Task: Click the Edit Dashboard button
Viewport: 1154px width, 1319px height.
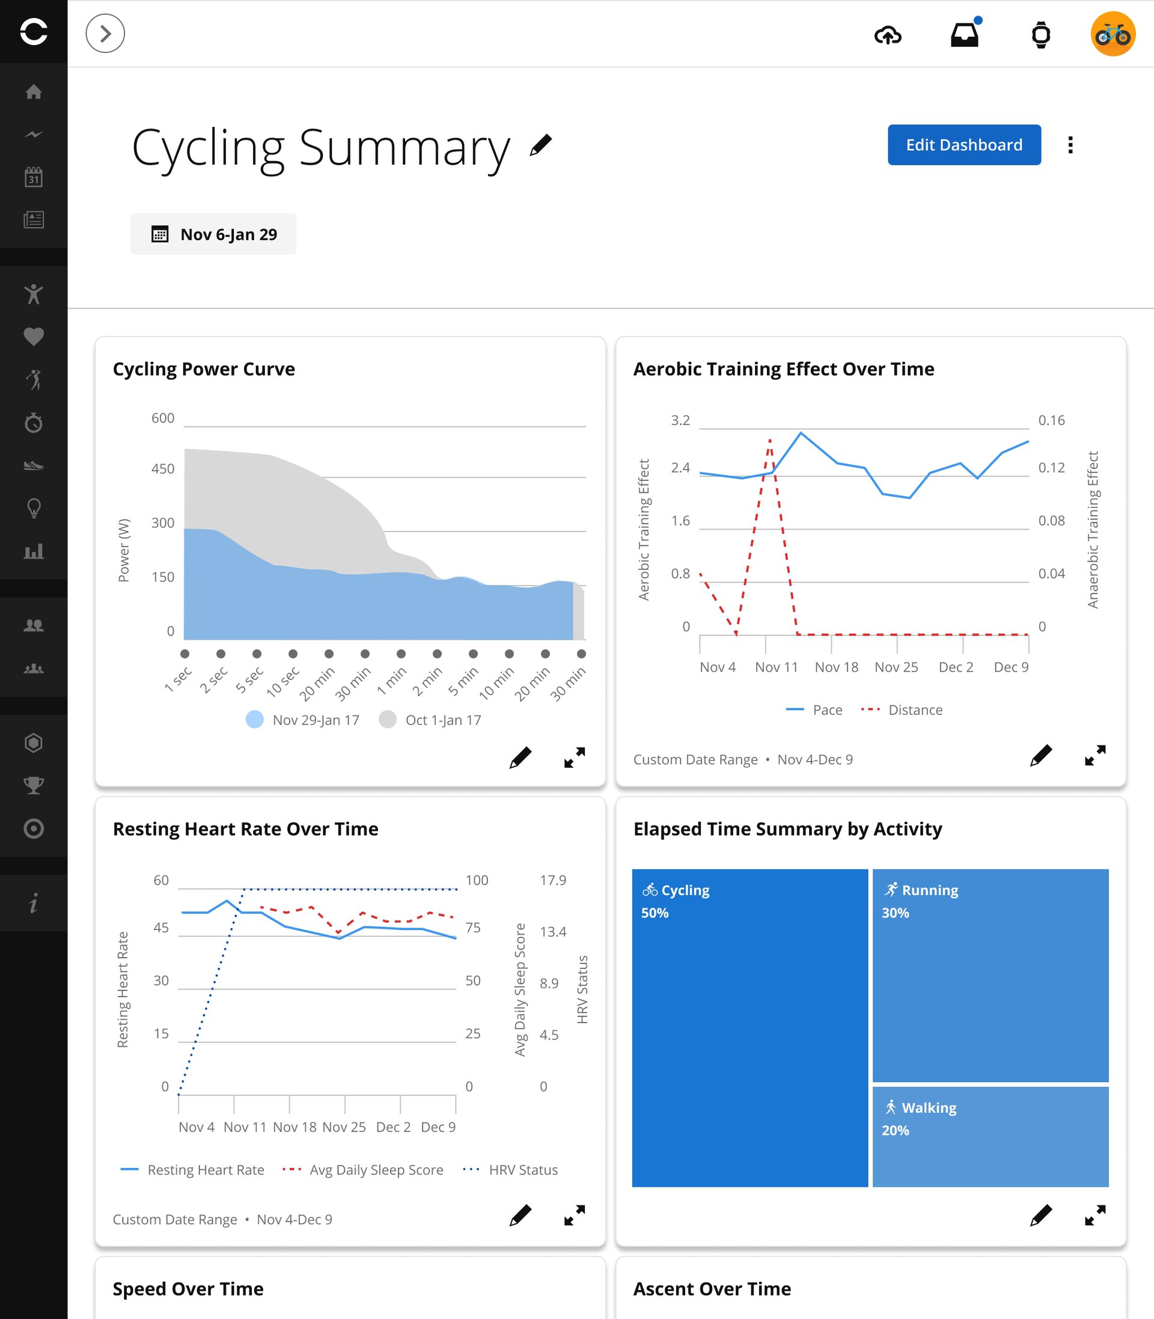Action: (964, 145)
